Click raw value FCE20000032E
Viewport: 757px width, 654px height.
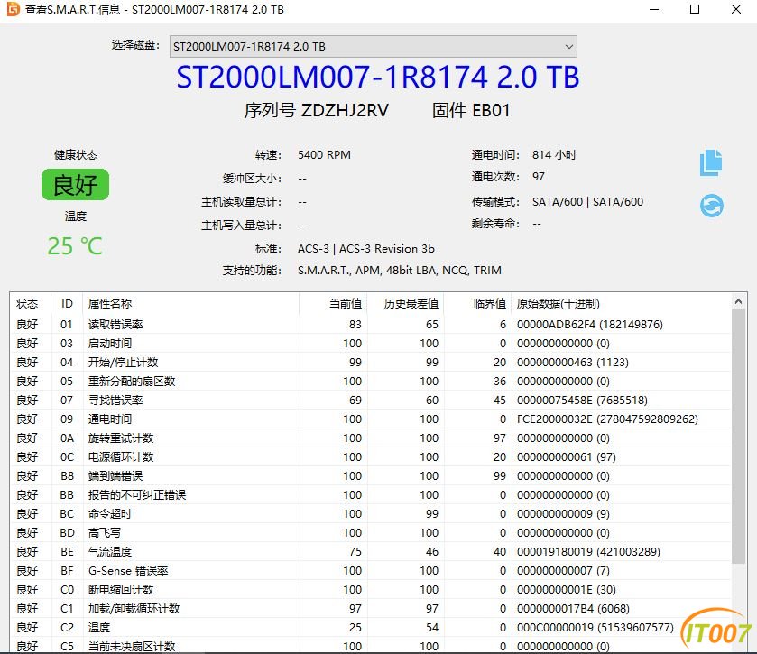tap(554, 419)
